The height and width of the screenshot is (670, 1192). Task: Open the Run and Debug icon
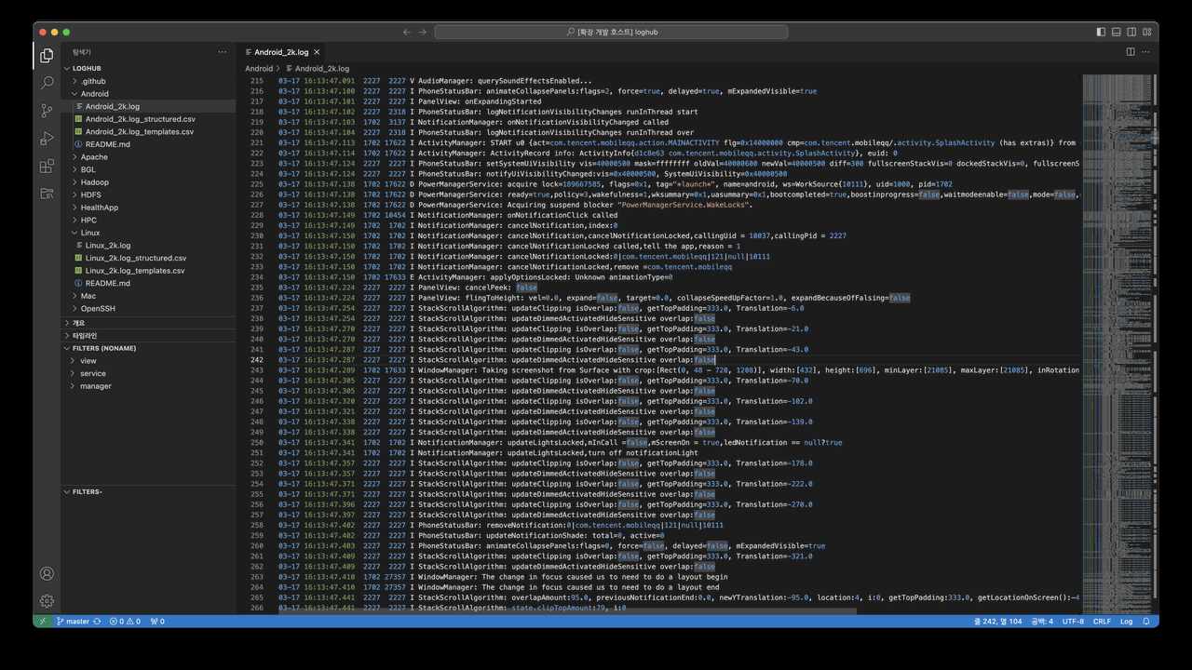click(47, 139)
